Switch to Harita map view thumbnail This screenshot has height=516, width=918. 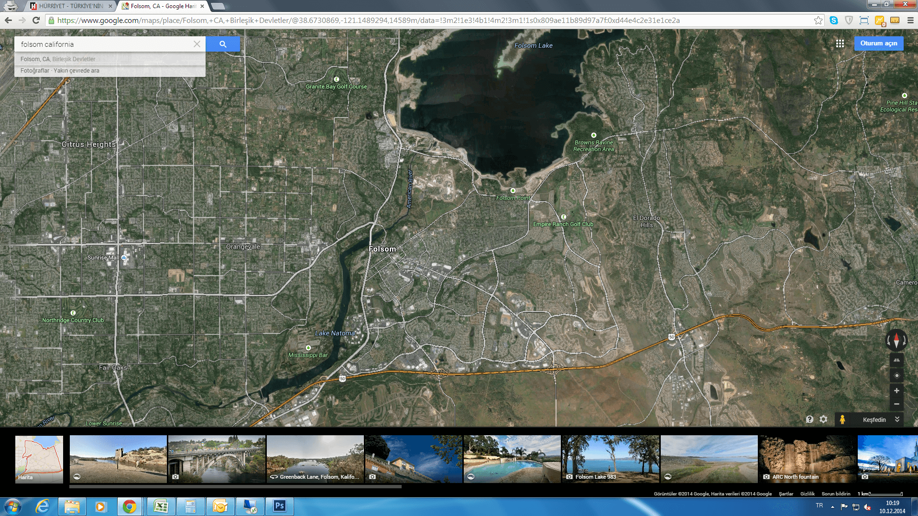coord(39,459)
